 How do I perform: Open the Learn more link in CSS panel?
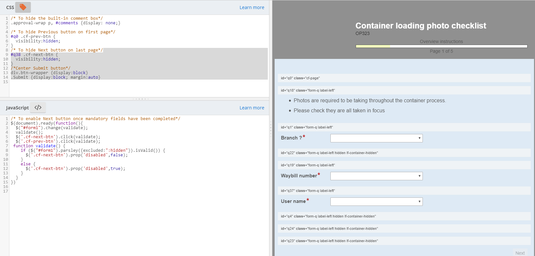[252, 7]
